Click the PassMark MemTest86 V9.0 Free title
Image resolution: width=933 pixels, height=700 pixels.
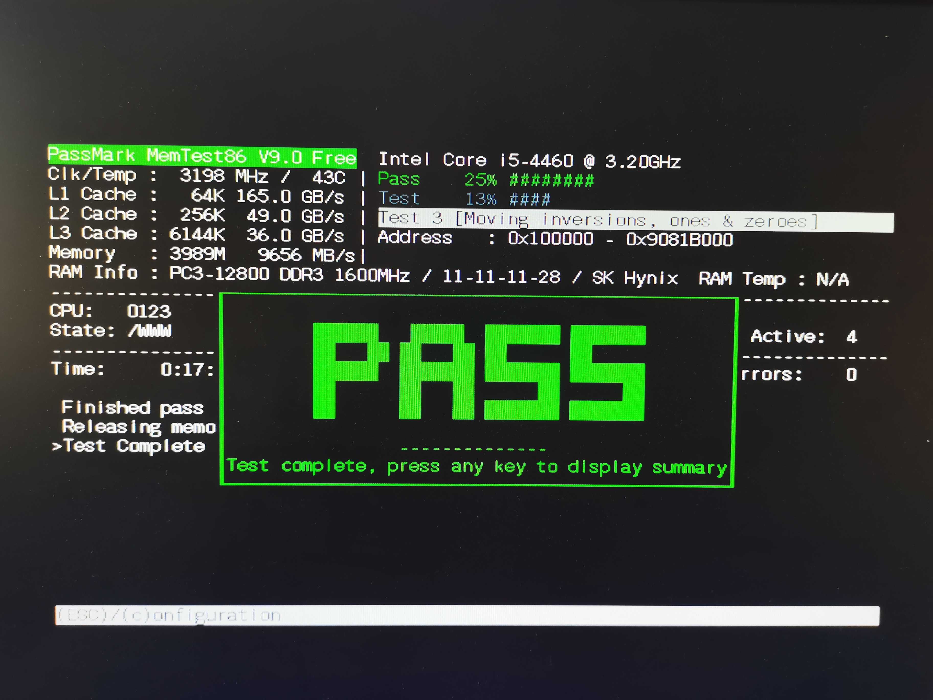pyautogui.click(x=203, y=156)
